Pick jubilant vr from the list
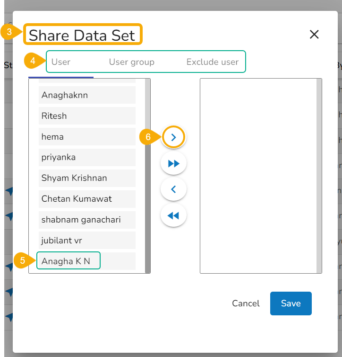Image resolution: width=342 pixels, height=357 pixels. [x=87, y=241]
